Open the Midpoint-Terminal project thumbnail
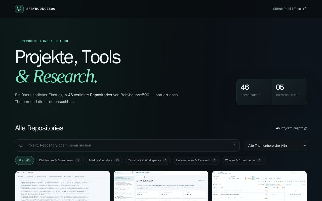This screenshot has width=322, height=201. tap(63, 186)
